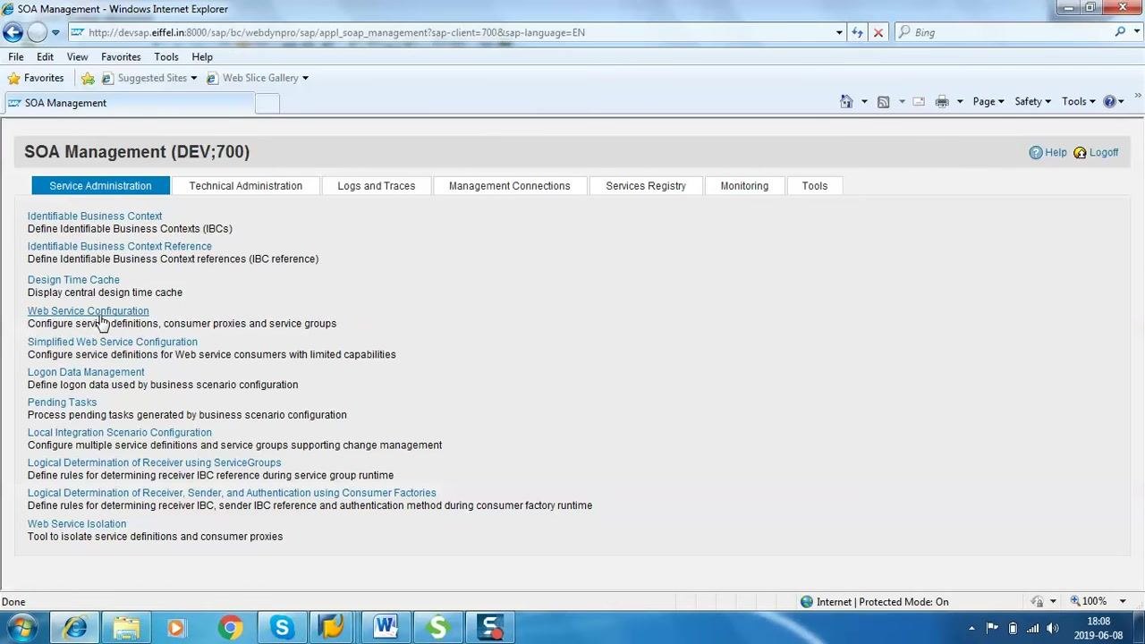1145x644 pixels.
Task: Click the Windows Start button
Action: pyautogui.click(x=21, y=628)
